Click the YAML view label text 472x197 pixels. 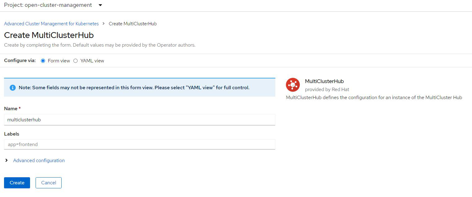[x=92, y=61]
